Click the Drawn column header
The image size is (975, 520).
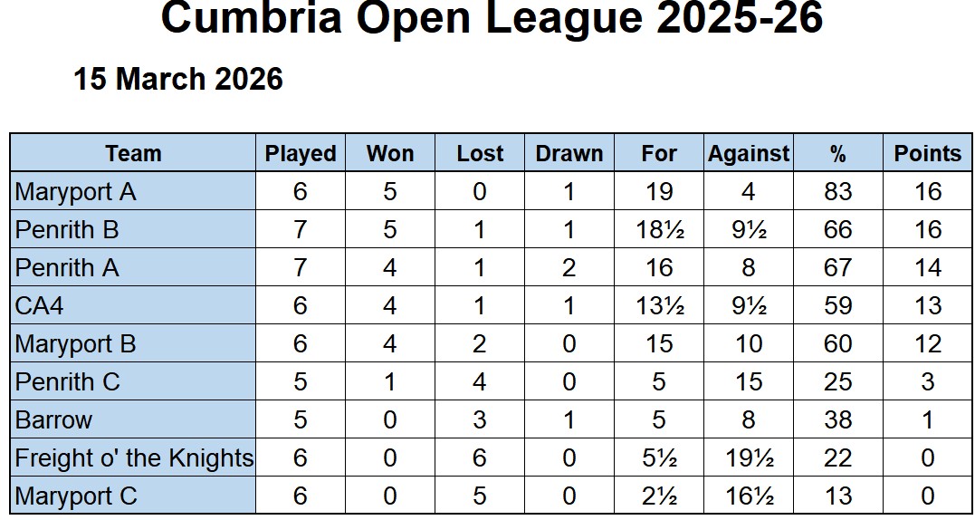point(569,153)
